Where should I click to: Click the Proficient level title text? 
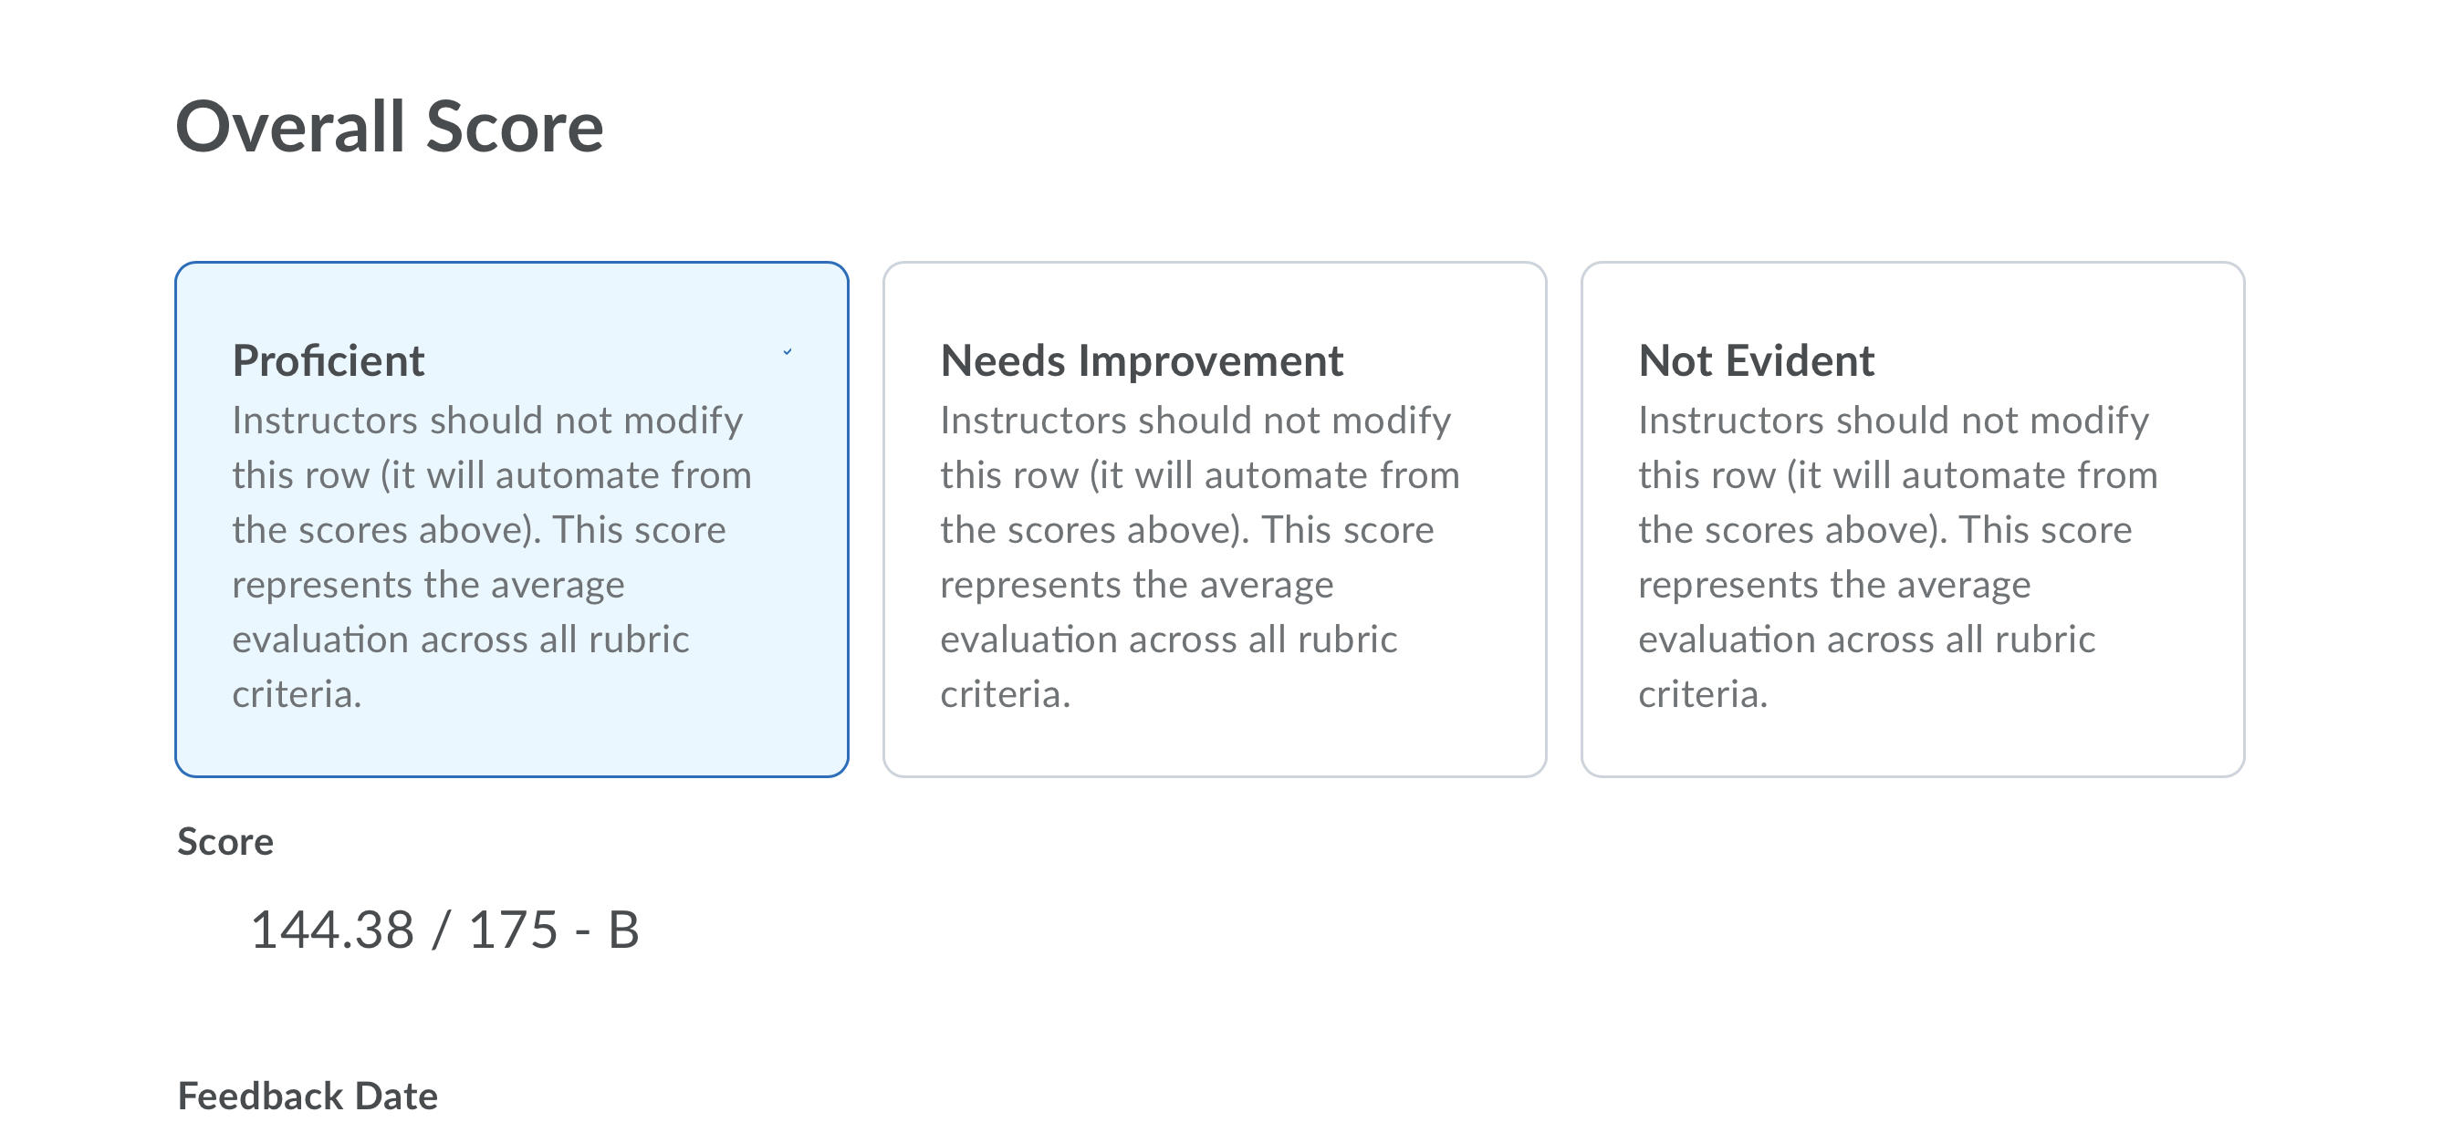pos(329,361)
